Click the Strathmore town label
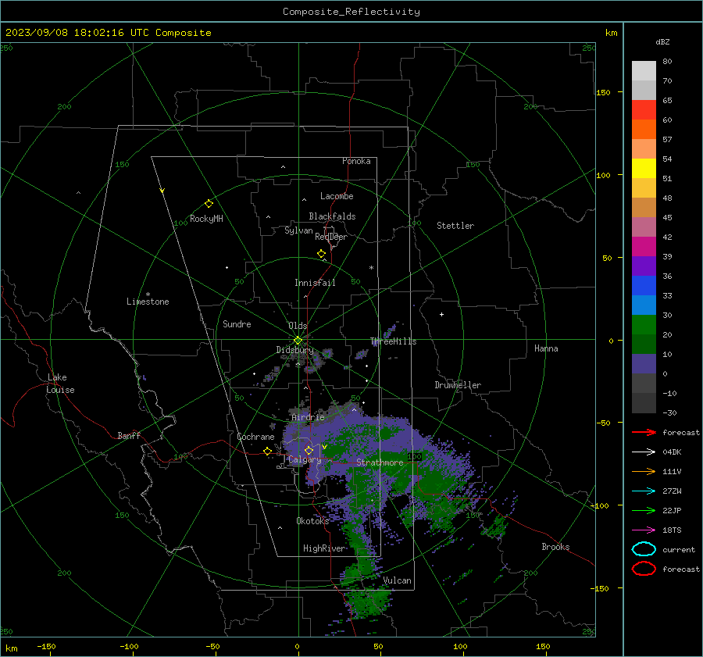This screenshot has width=703, height=657. (x=380, y=462)
